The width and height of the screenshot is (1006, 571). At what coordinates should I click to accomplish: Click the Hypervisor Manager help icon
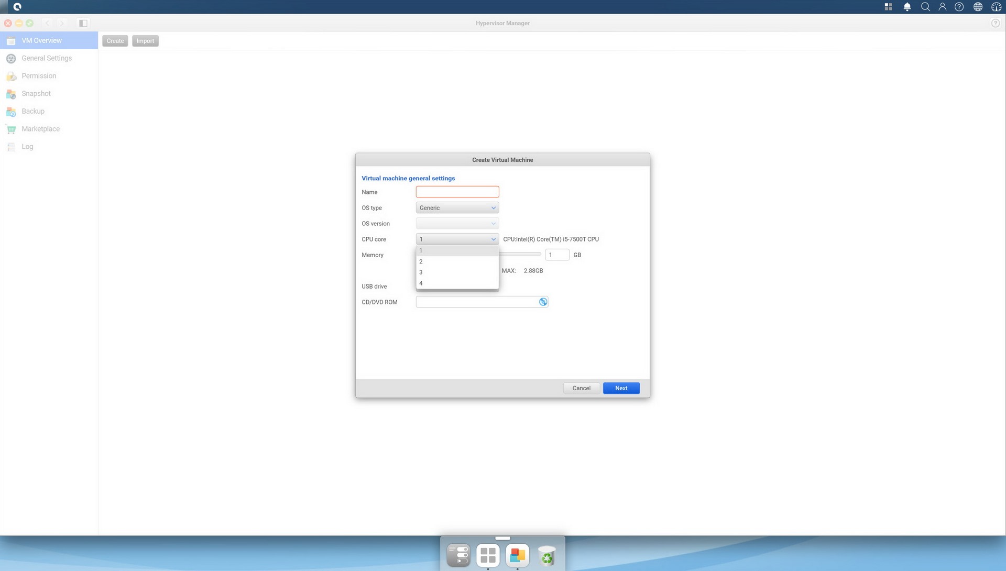[x=996, y=23]
